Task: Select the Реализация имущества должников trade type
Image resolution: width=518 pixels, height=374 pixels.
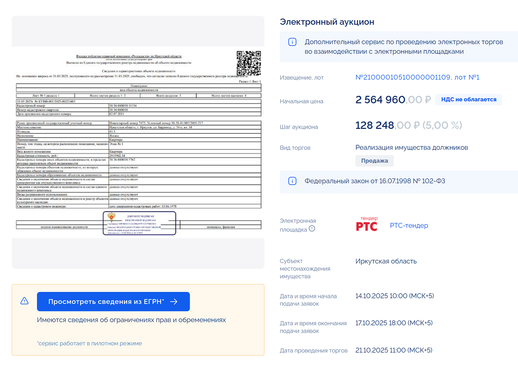Action: coord(412,147)
